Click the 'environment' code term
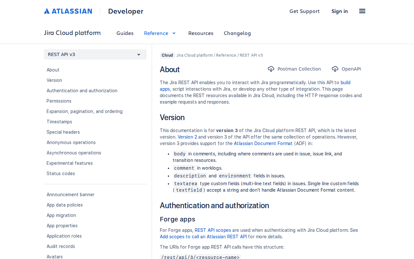The image size is (414, 259). pos(235,176)
